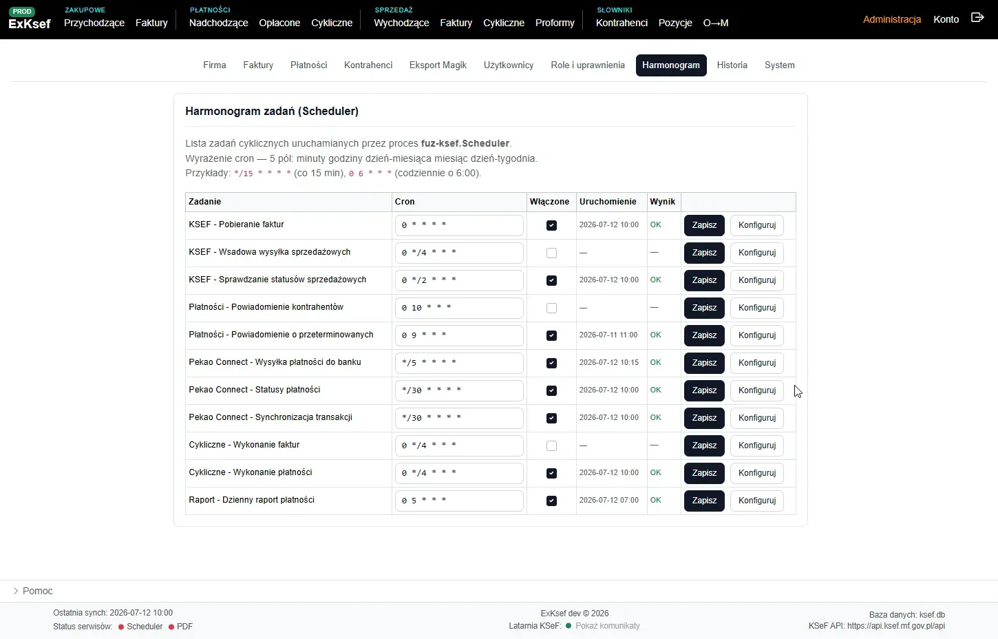Image resolution: width=998 pixels, height=639 pixels.
Task: Save Płatności - Powiadomienie kontrahentów task
Action: coord(704,308)
